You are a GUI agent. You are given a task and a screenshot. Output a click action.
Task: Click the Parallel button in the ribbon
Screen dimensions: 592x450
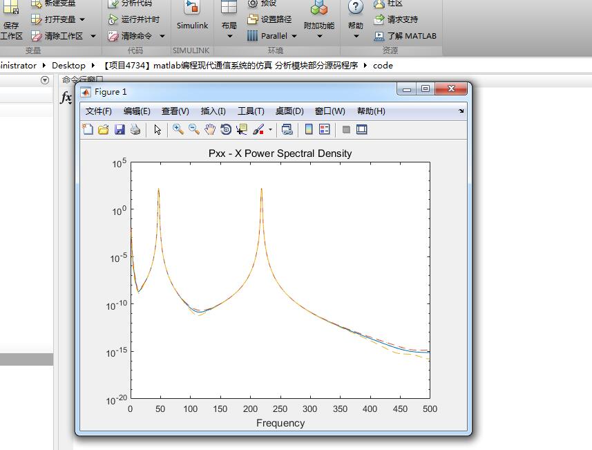pos(267,36)
